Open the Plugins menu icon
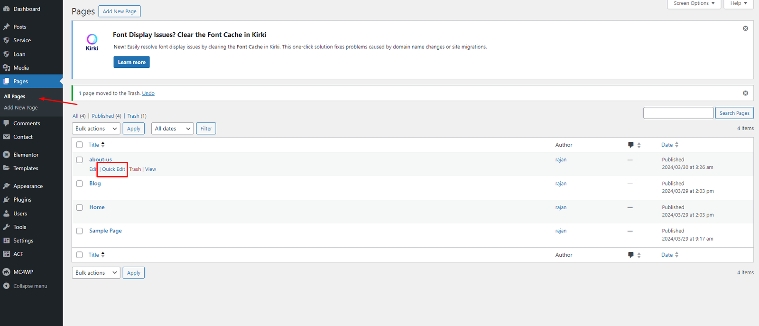Viewport: 759px width, 326px height. pyautogui.click(x=7, y=200)
